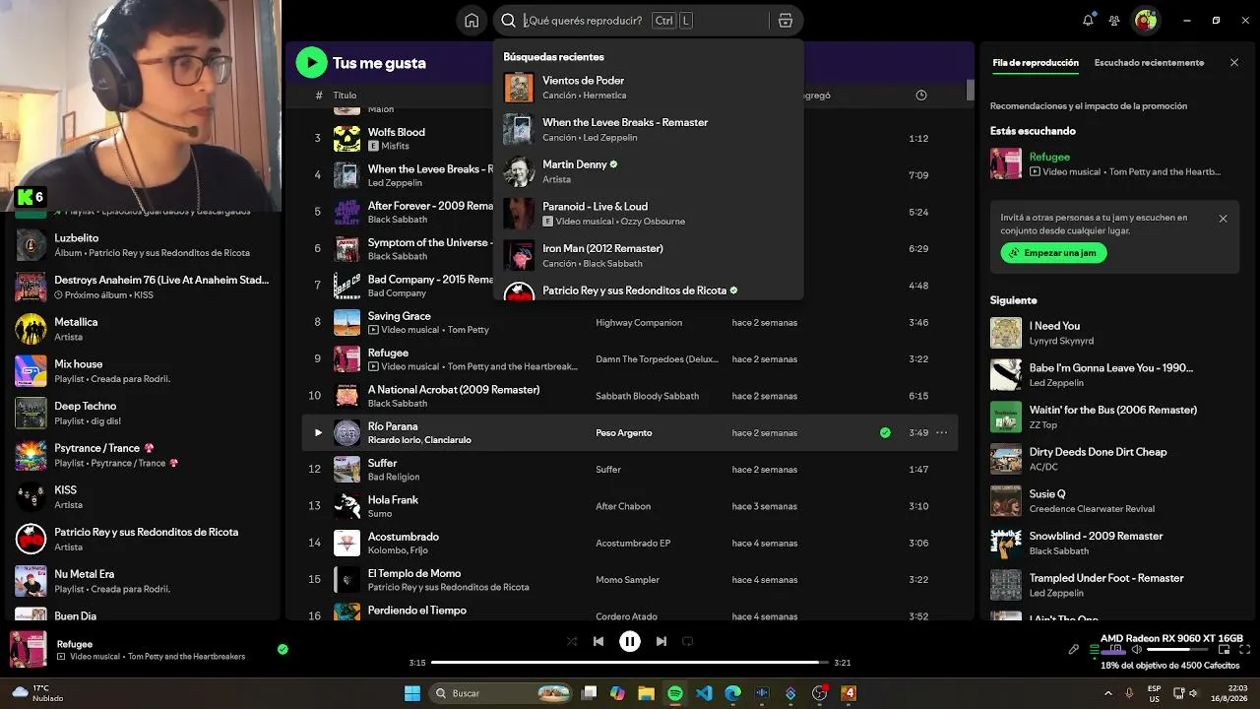Click the taskbar 'Buscar' search box
1260x709 pixels.
point(500,693)
